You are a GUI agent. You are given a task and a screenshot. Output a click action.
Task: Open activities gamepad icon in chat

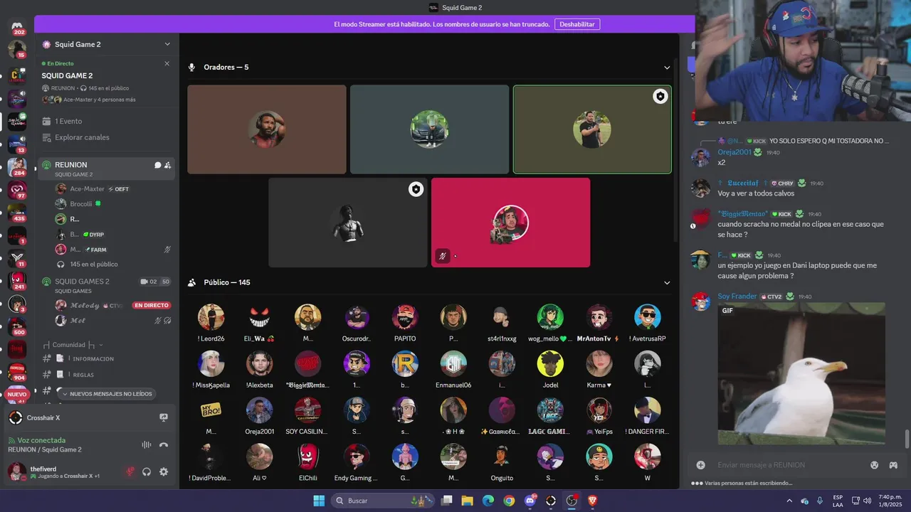[x=893, y=465]
